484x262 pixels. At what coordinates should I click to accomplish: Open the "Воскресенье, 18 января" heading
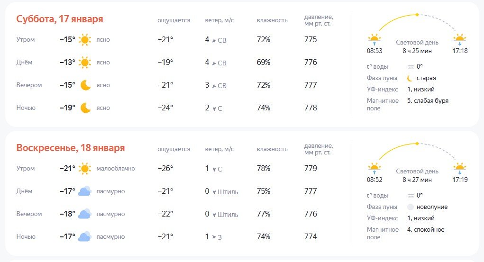coord(71,148)
